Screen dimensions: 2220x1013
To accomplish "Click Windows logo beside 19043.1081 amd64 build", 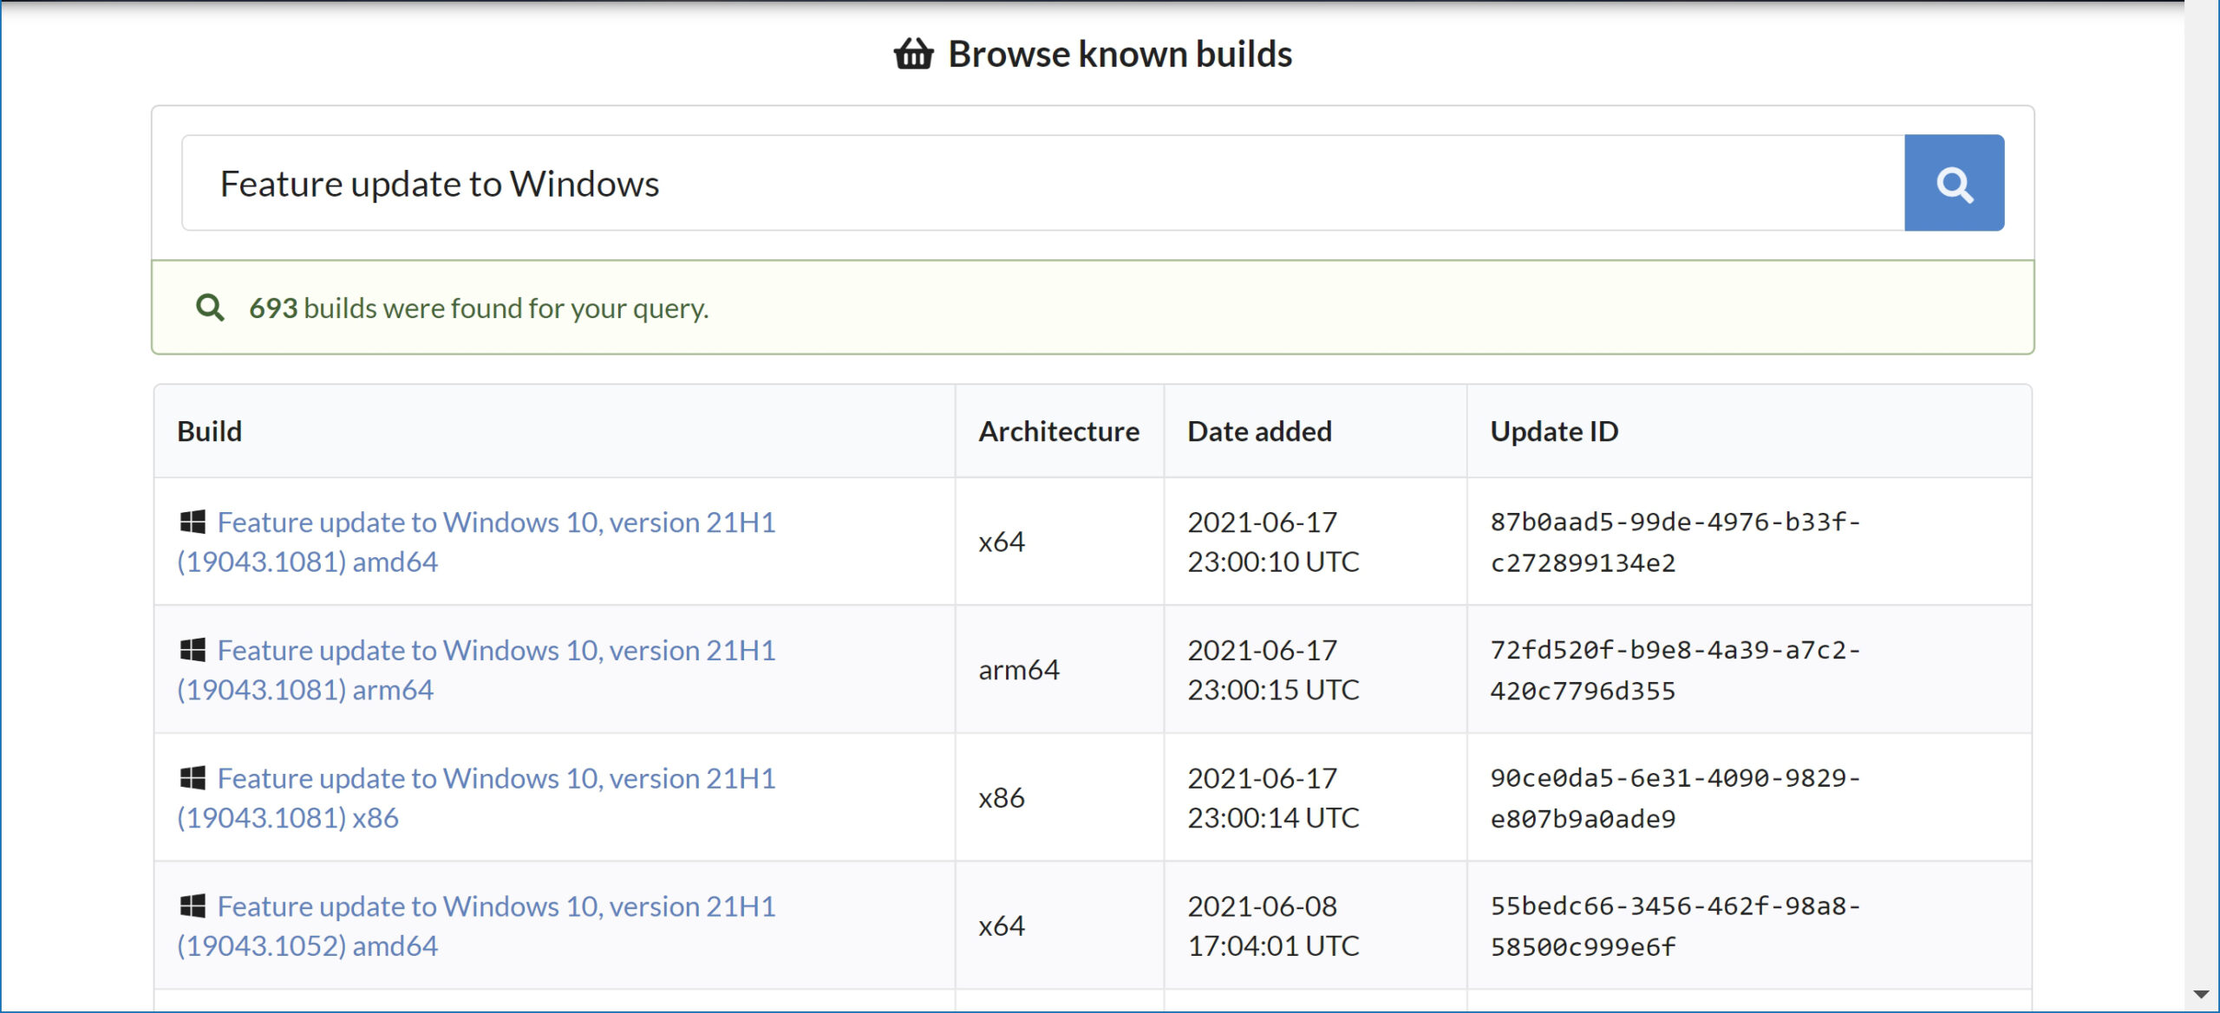I will [x=193, y=522].
